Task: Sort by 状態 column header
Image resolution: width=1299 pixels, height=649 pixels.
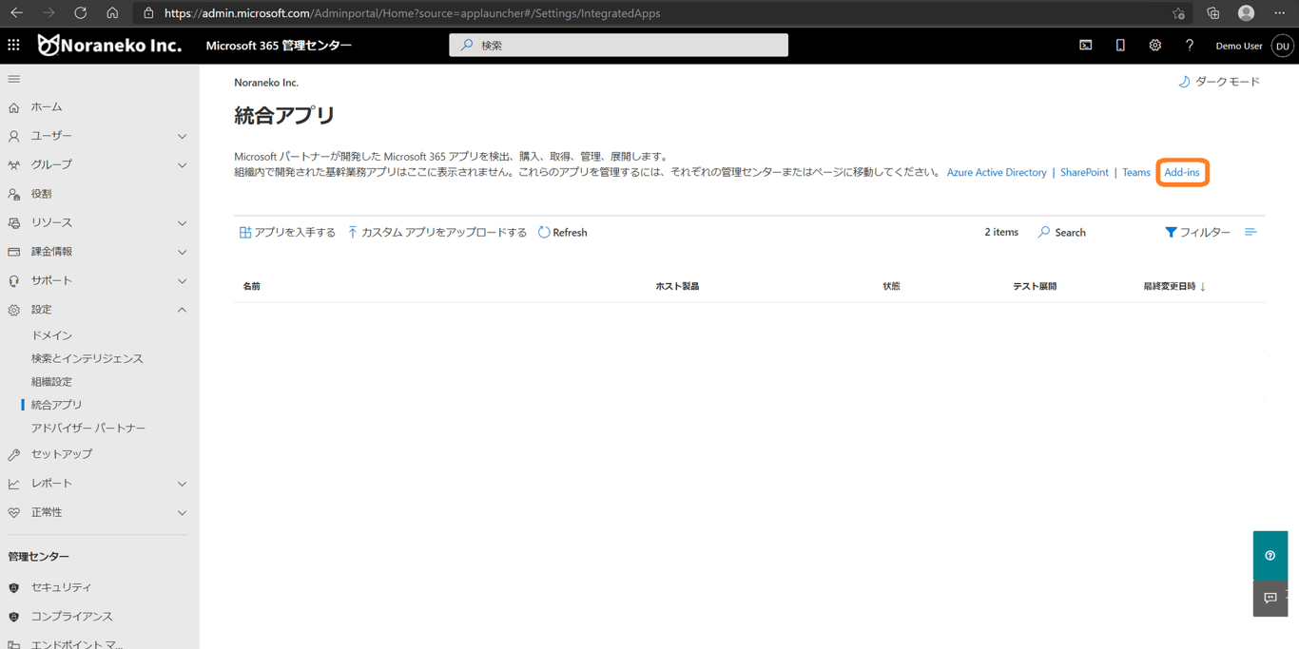Action: point(891,286)
